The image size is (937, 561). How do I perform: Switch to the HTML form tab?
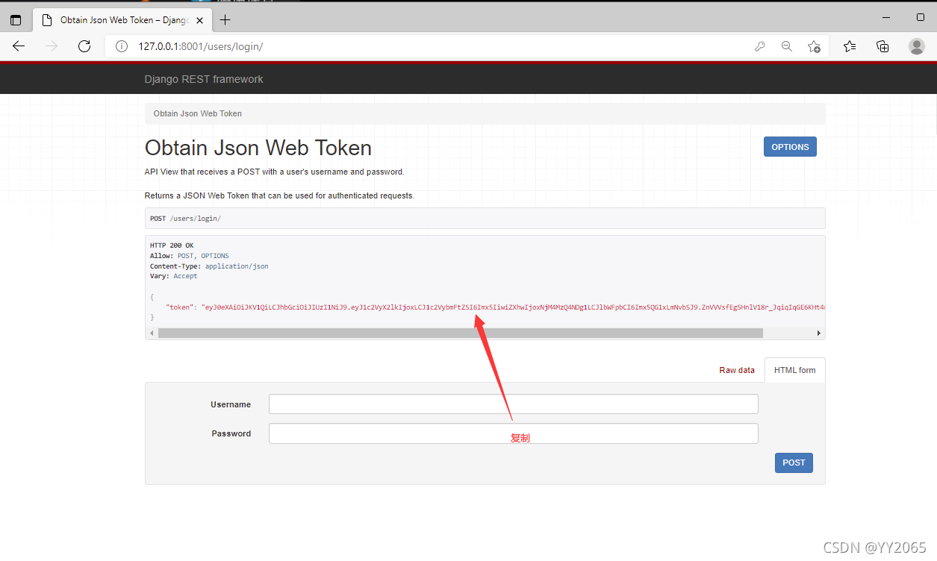click(x=794, y=370)
